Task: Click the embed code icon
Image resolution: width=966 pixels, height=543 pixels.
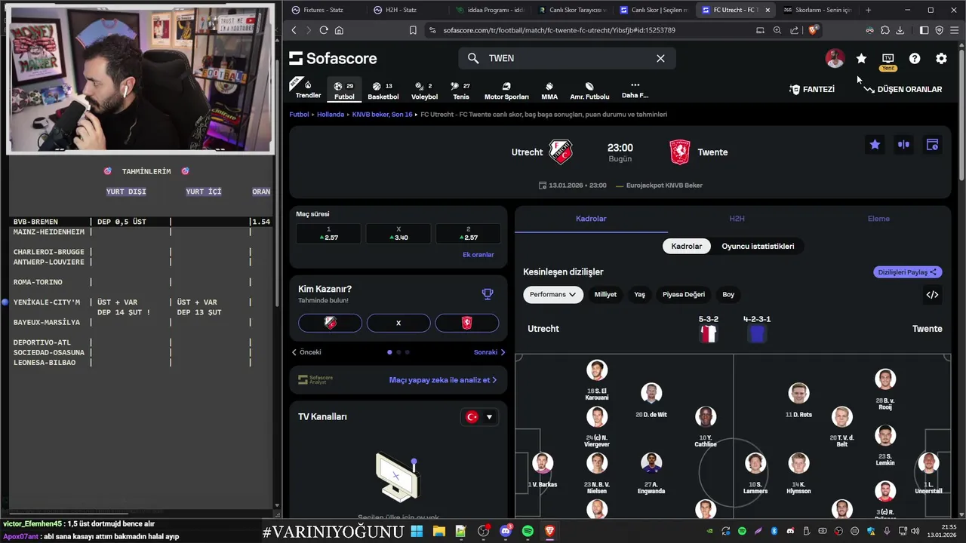Action: pos(932,295)
